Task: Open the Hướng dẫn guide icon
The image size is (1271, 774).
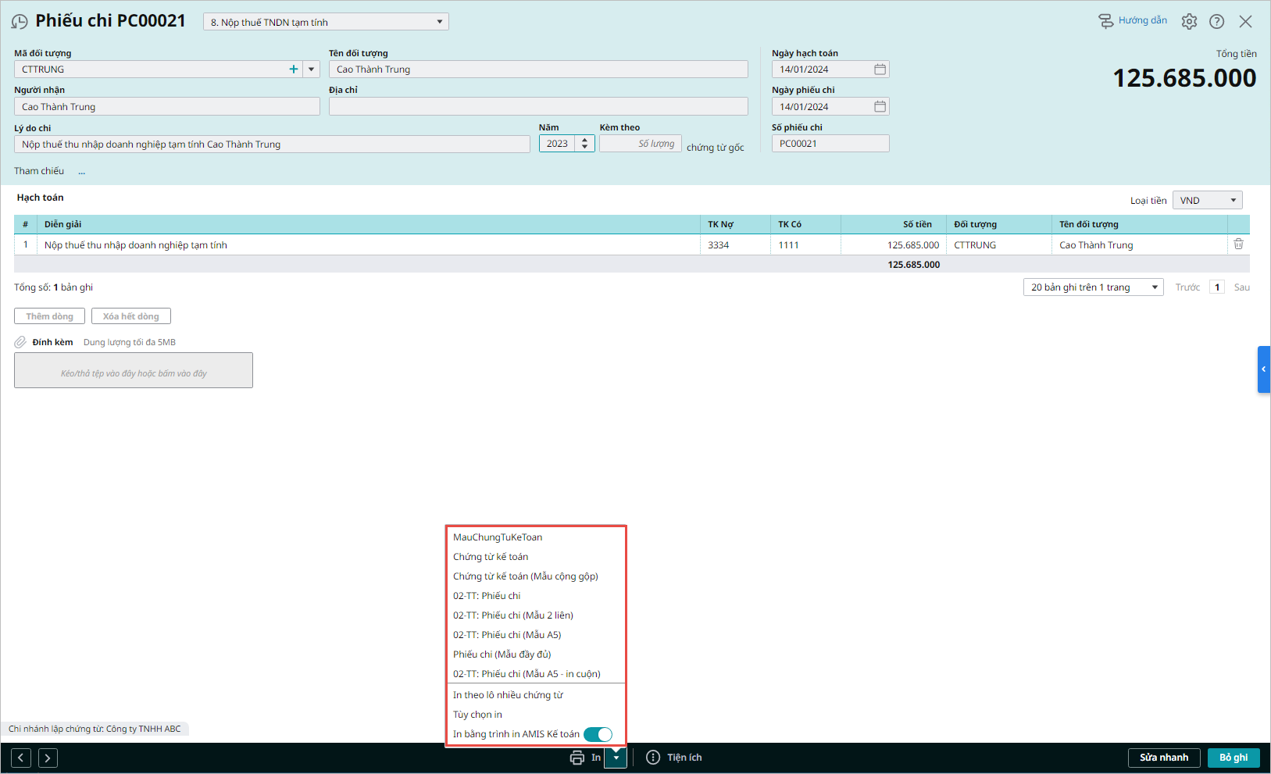Action: (x=1106, y=21)
